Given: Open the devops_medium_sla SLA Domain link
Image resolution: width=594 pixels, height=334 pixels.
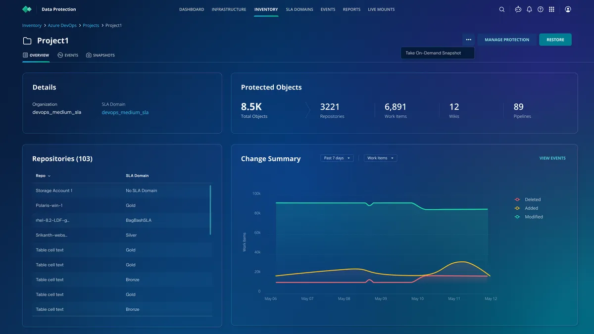Looking at the screenshot, I should pyautogui.click(x=125, y=112).
